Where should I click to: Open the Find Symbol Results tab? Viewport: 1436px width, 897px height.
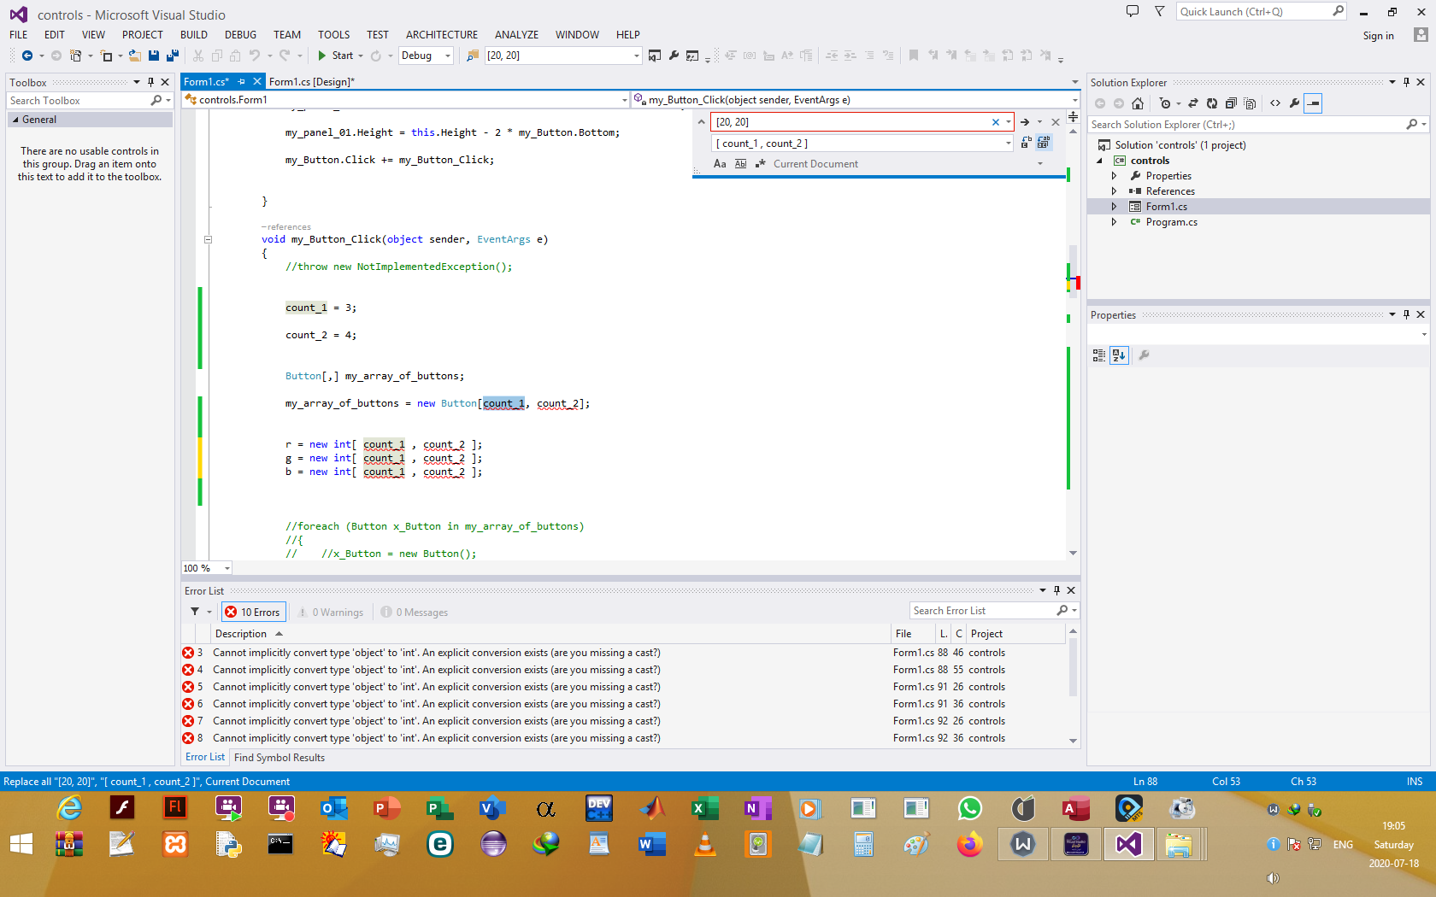(x=280, y=758)
